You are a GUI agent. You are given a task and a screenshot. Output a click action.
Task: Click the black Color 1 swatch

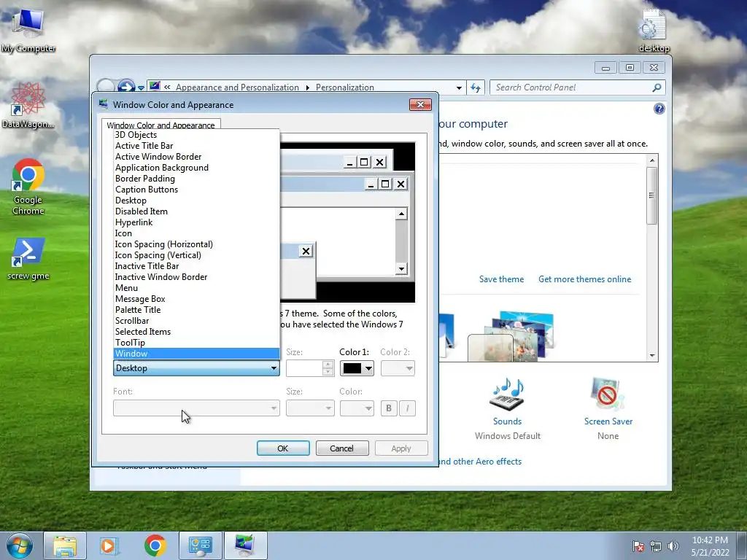(352, 368)
